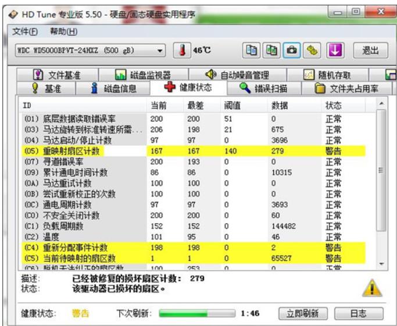Select row (03) 马达旋转到标准转速所需
Image resolution: width=397 pixels, height=326 pixels.
tap(194, 130)
